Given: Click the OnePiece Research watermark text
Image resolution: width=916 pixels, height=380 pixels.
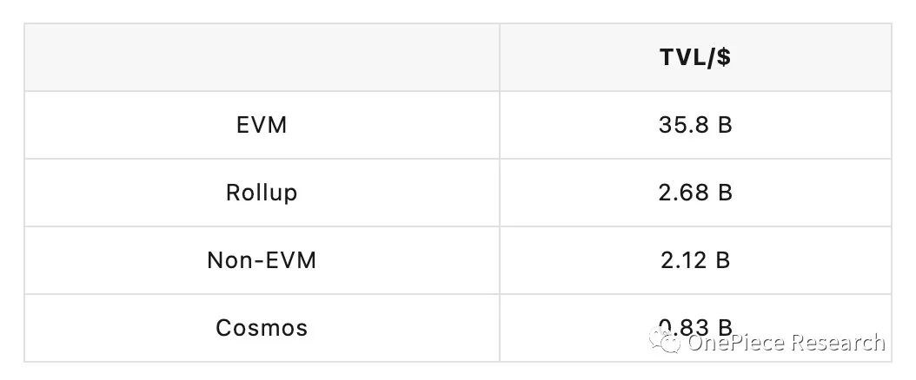Looking at the screenshot, I should [x=786, y=342].
